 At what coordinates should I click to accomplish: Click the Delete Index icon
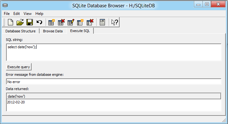(90, 22)
